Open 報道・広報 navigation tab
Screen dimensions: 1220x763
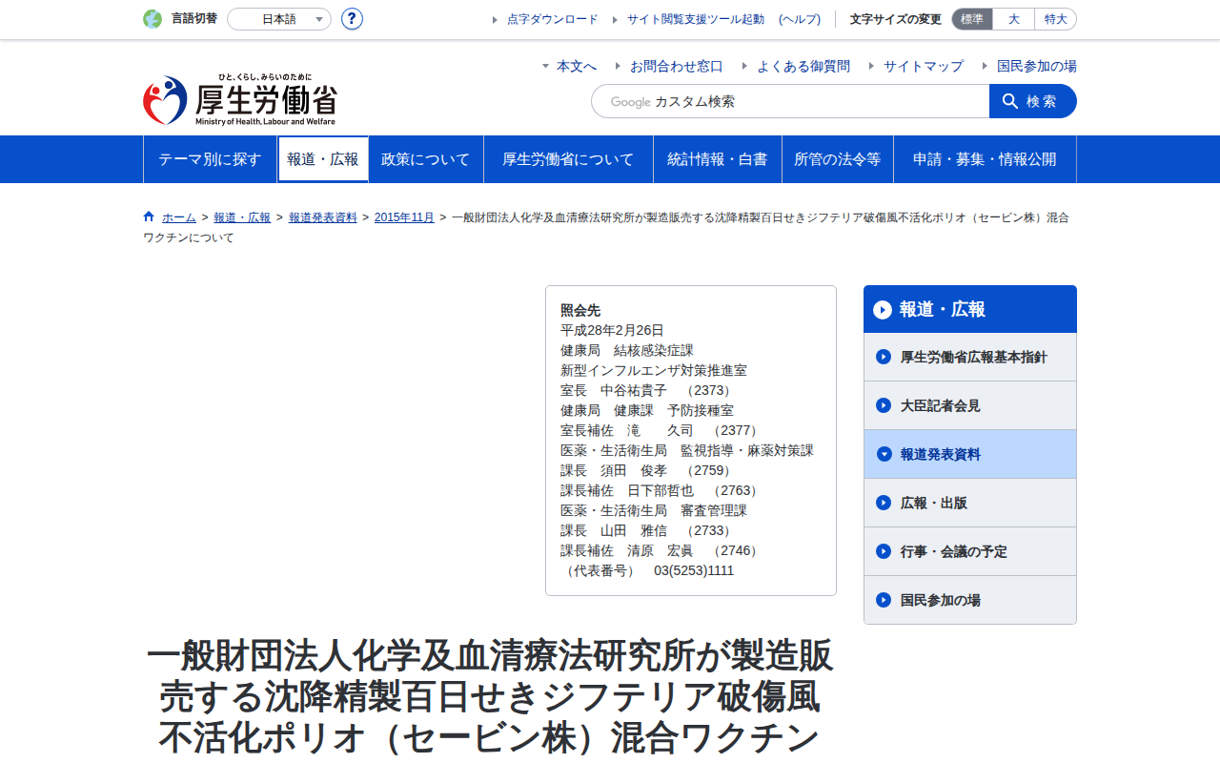click(323, 159)
